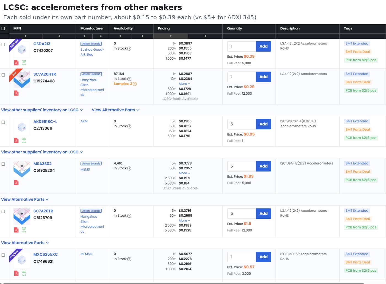
Task: Click the quantity field for MSA3S02
Action: pyautogui.click(x=242, y=166)
